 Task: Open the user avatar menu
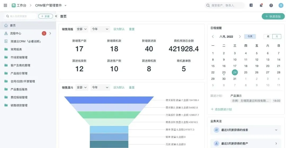click(281, 6)
